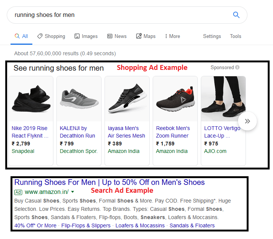The image size is (273, 239).
Task: Click the Sponsored info icon
Action: coord(237,68)
